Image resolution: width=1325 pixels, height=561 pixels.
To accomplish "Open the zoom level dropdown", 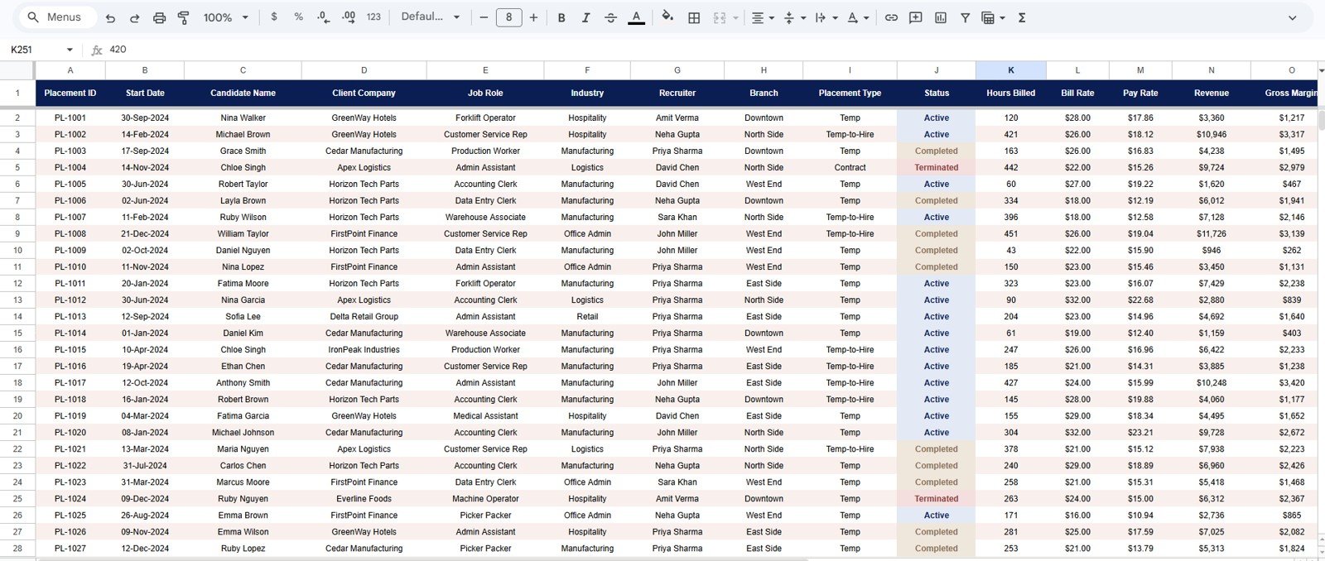I will 226,17.
